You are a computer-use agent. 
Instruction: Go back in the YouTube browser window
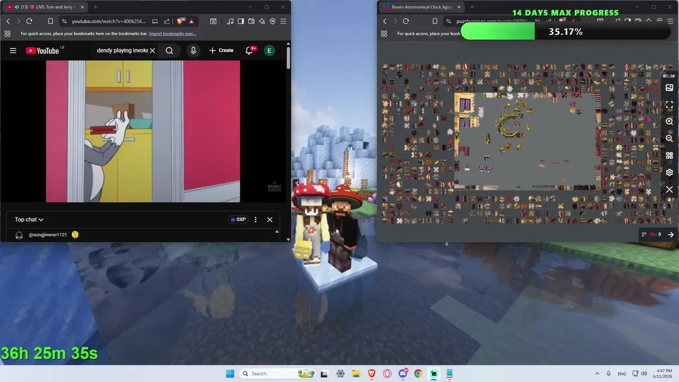(x=8, y=21)
